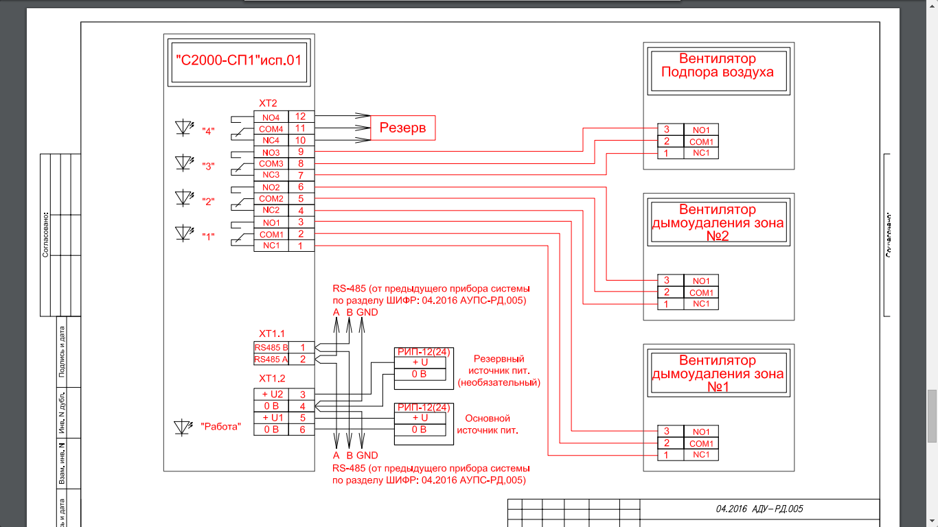Click terminal number 11 in XT2
The height and width of the screenshot is (527, 938).
click(301, 128)
